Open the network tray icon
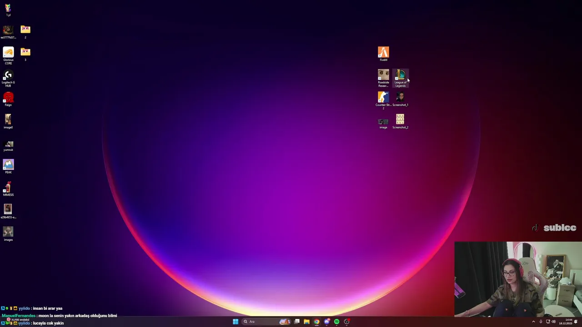The image size is (582, 327). pos(548,322)
